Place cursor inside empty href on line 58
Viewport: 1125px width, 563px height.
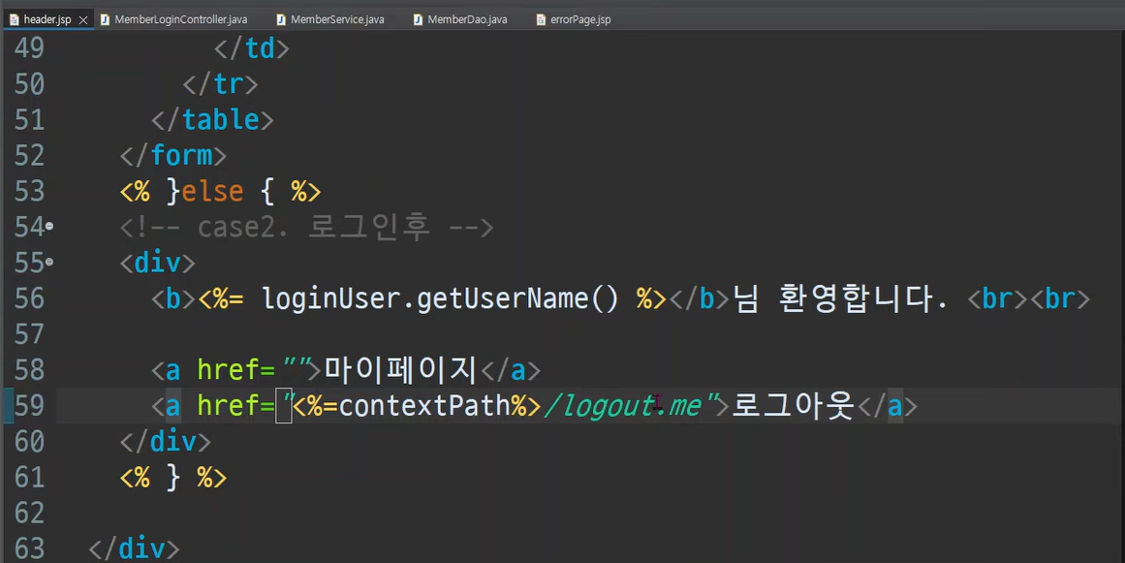299,370
